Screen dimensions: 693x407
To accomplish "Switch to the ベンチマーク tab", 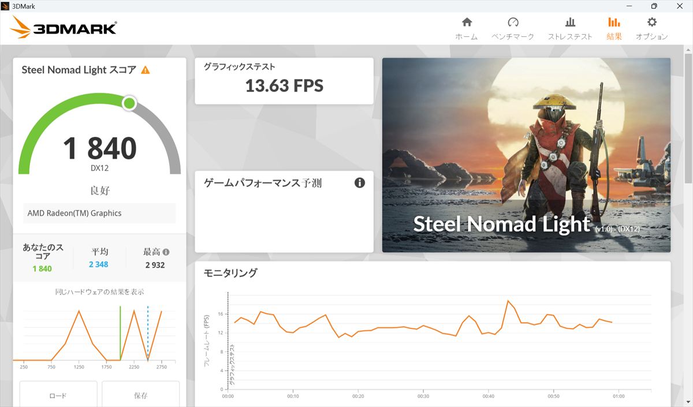I will 513,28.
